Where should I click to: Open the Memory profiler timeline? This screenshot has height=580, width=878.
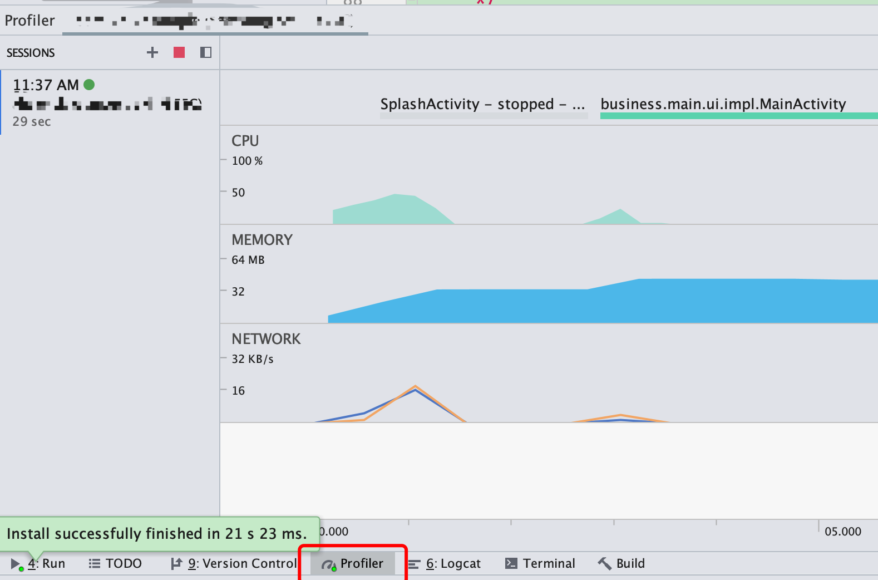pos(549,274)
